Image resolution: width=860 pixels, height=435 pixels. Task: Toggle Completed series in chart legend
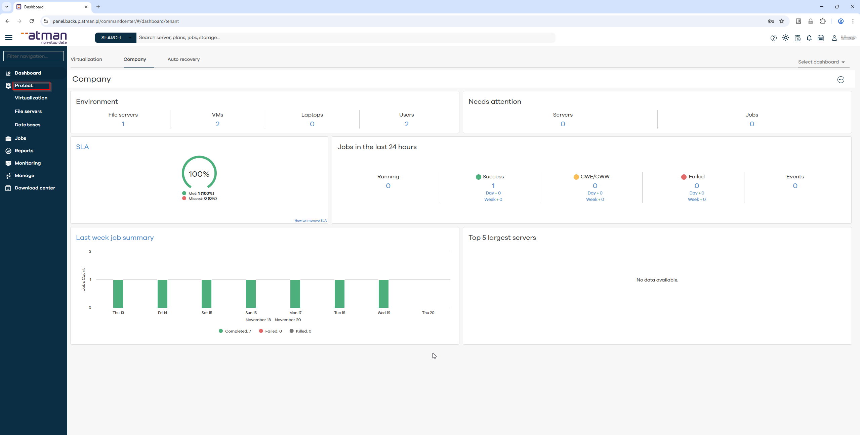click(x=235, y=331)
